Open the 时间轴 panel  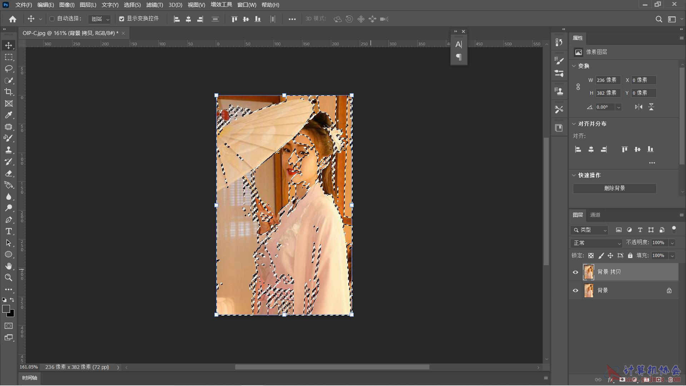click(x=30, y=378)
